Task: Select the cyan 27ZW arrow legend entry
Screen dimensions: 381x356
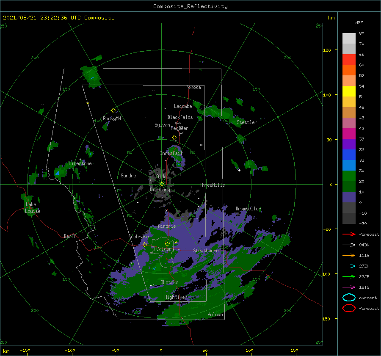Action: click(x=349, y=266)
